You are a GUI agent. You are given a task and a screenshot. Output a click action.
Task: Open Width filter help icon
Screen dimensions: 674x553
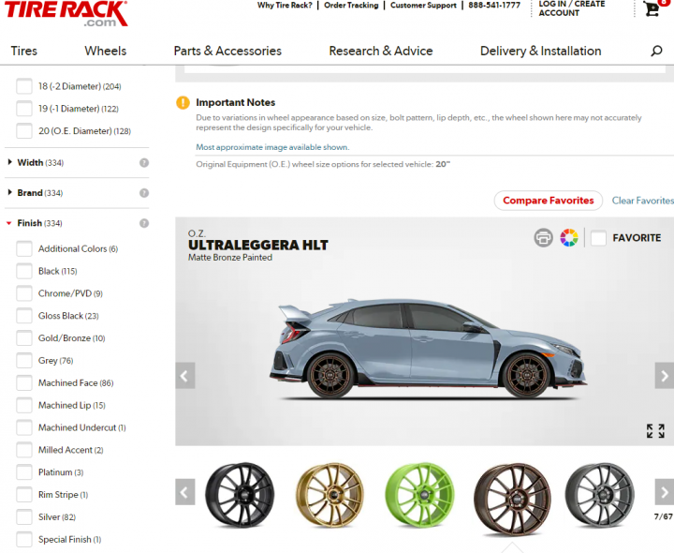[x=144, y=163]
